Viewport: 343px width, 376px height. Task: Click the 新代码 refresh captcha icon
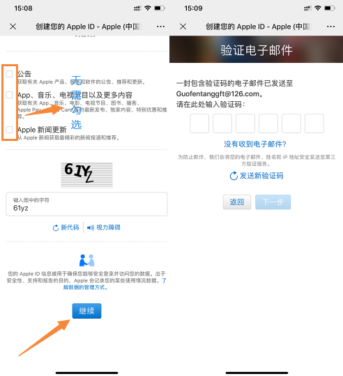pos(56,228)
